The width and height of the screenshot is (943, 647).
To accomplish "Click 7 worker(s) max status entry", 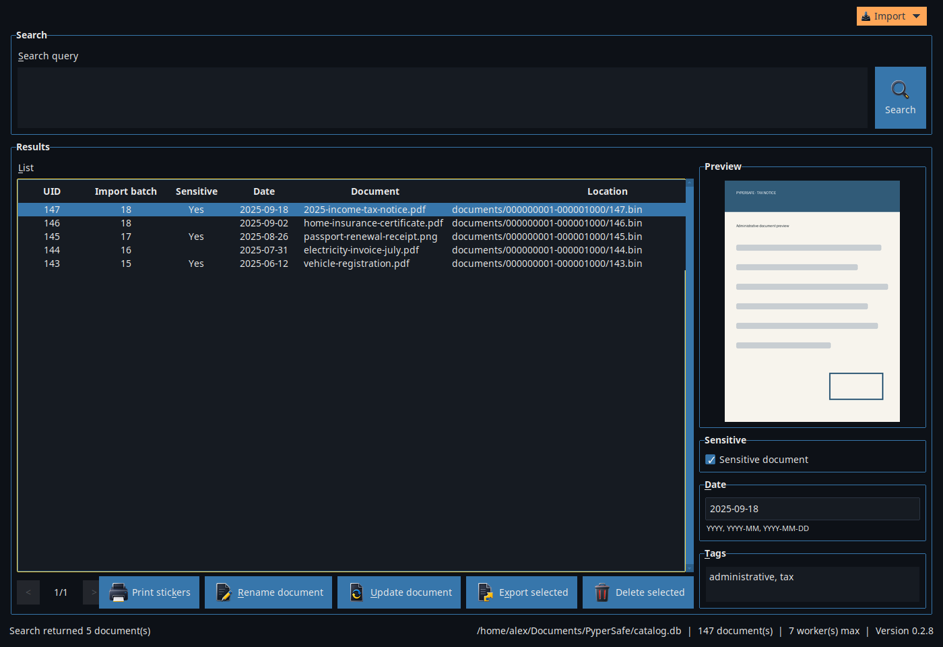I will [824, 631].
